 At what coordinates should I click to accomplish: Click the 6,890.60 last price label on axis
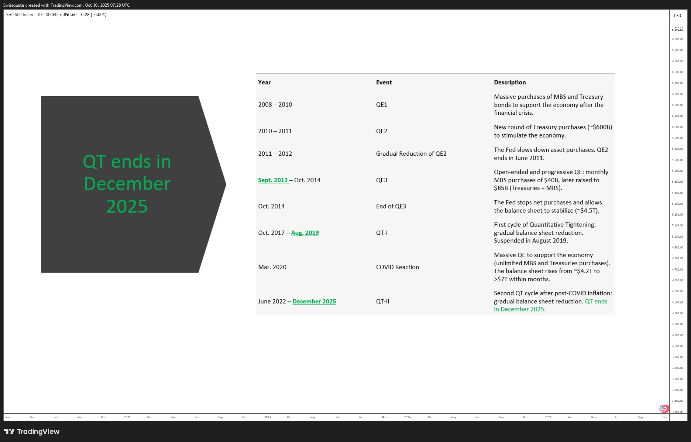[x=677, y=30]
